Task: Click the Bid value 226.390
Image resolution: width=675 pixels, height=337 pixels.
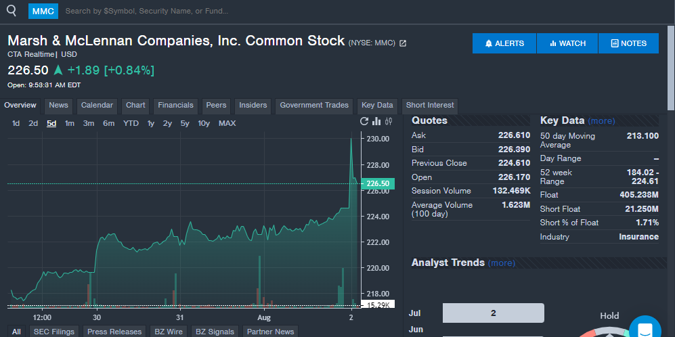Action: pos(514,150)
